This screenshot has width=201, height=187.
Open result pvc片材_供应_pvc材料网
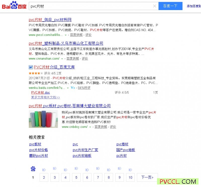pos(50,20)
